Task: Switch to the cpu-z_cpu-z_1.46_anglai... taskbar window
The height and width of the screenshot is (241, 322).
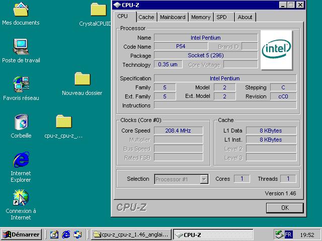Action: point(131,234)
